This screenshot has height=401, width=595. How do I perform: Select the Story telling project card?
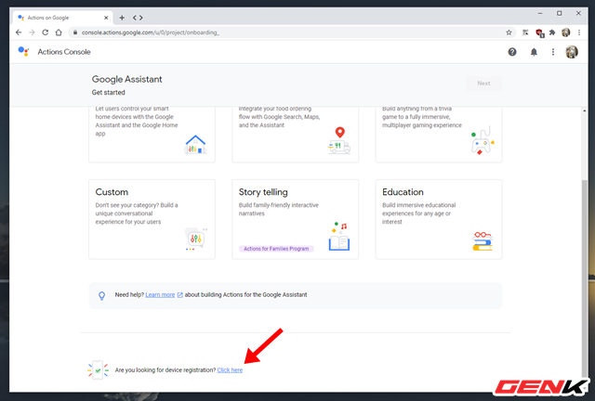[296, 219]
